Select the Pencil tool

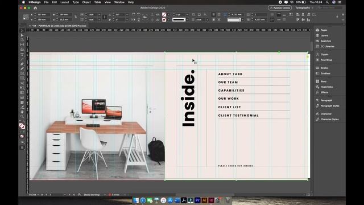(x=22, y=69)
